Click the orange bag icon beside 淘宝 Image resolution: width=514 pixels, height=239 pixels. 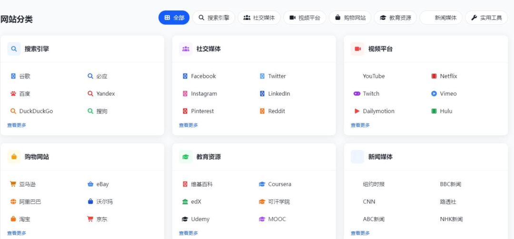(13, 219)
